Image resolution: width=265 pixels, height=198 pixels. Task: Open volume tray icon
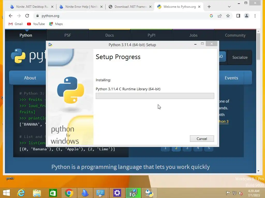(x=241, y=193)
